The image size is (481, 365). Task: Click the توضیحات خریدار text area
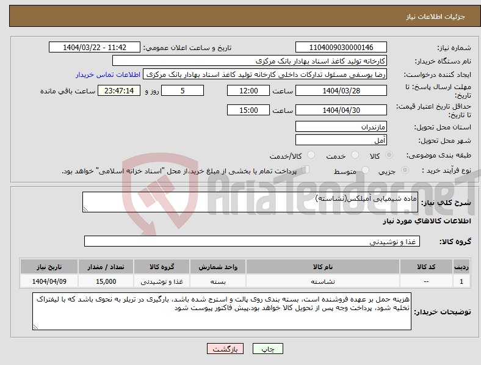coord(222,311)
